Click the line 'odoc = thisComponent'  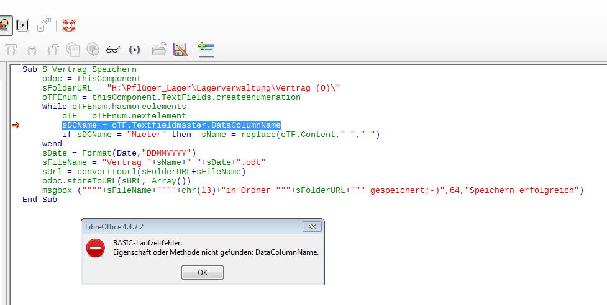pyautogui.click(x=92, y=79)
